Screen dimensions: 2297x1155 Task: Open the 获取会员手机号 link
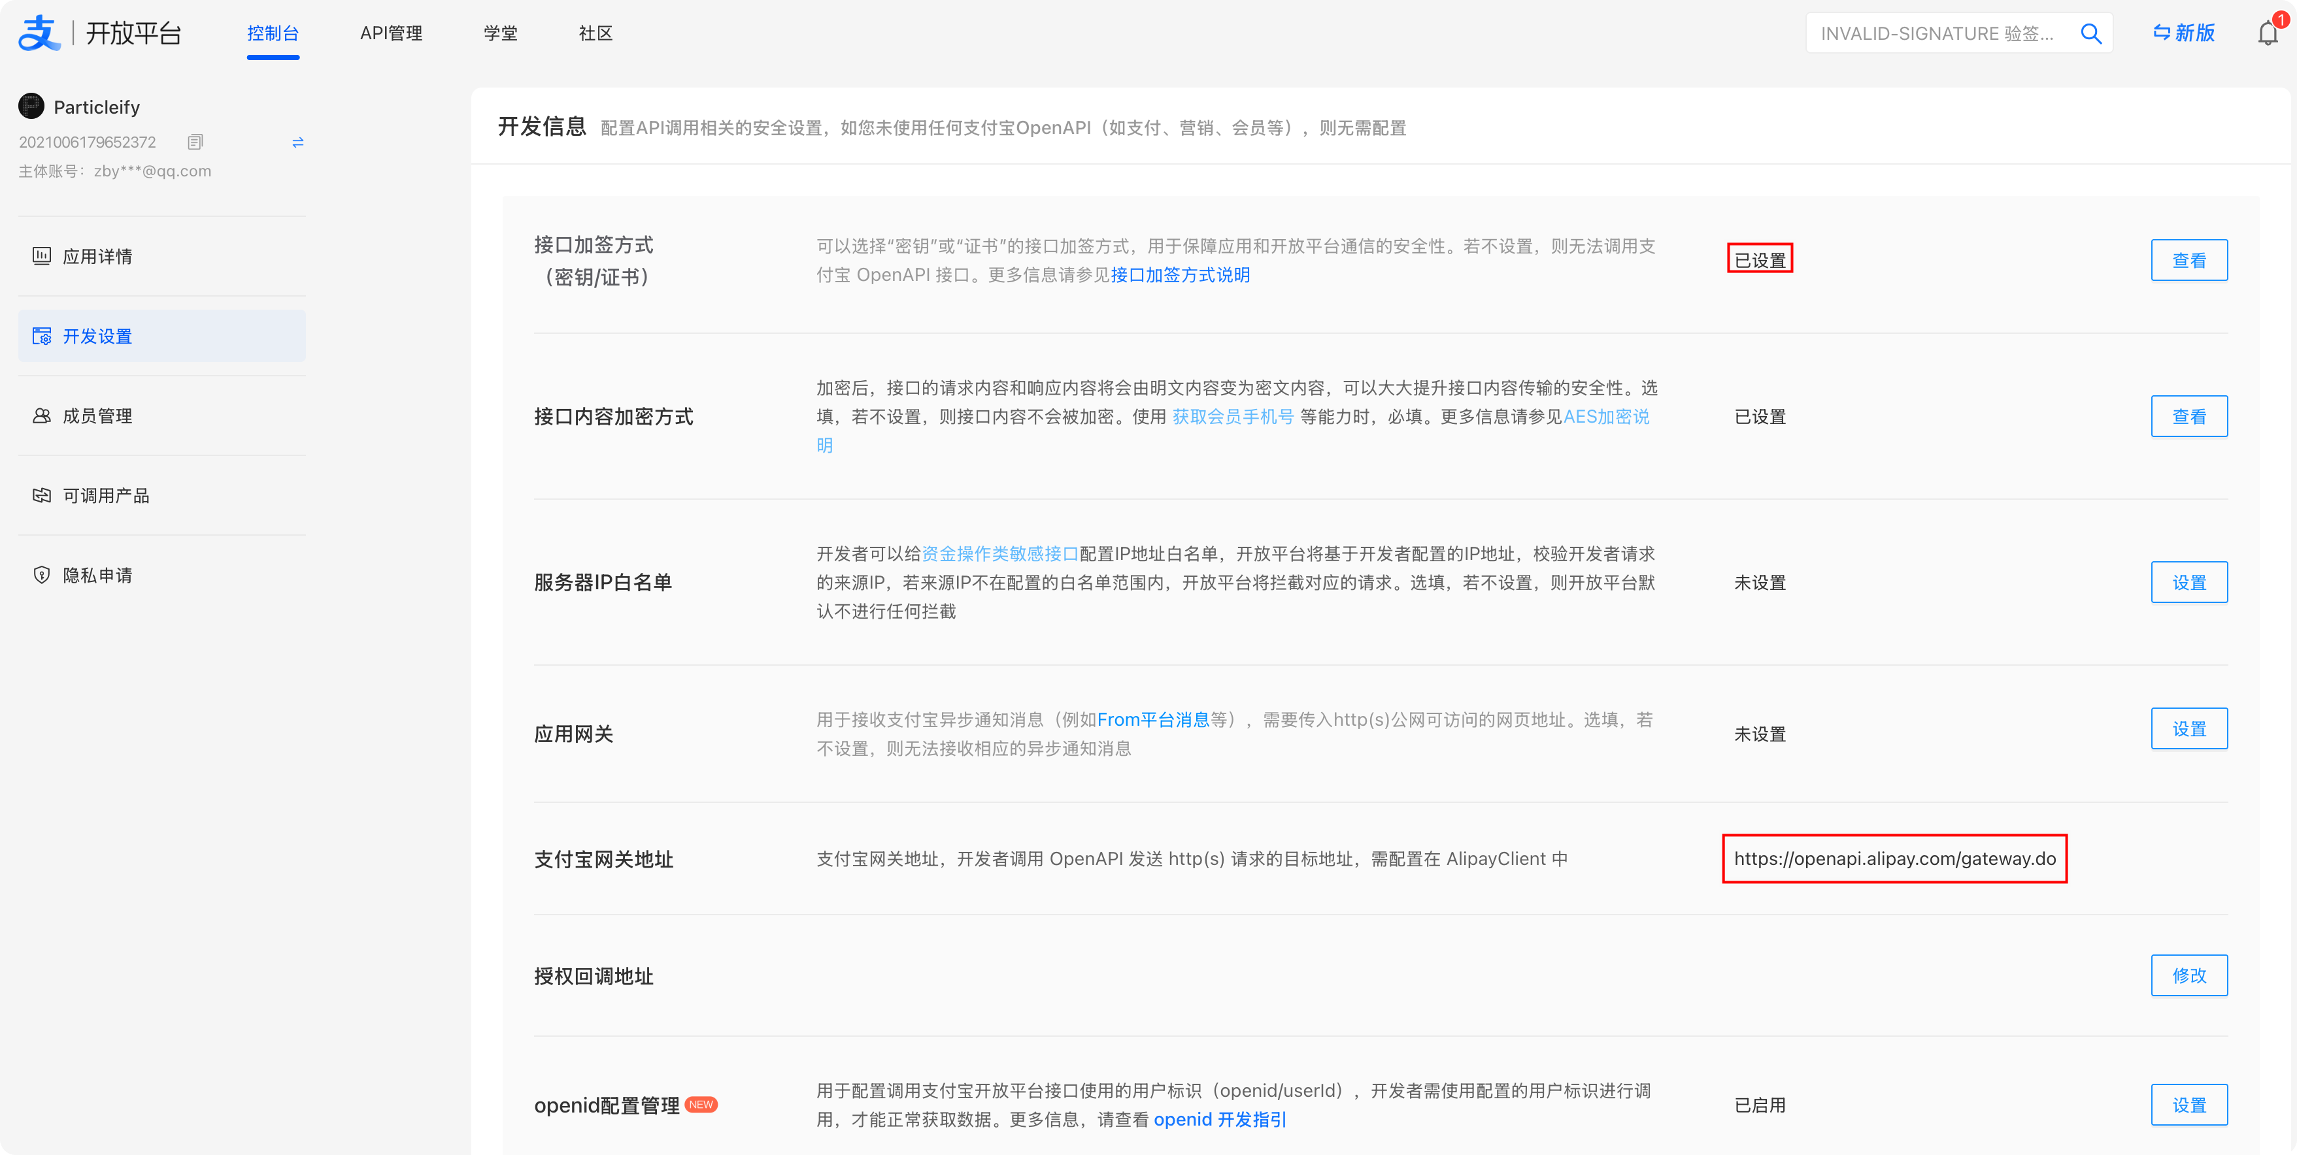point(1232,416)
